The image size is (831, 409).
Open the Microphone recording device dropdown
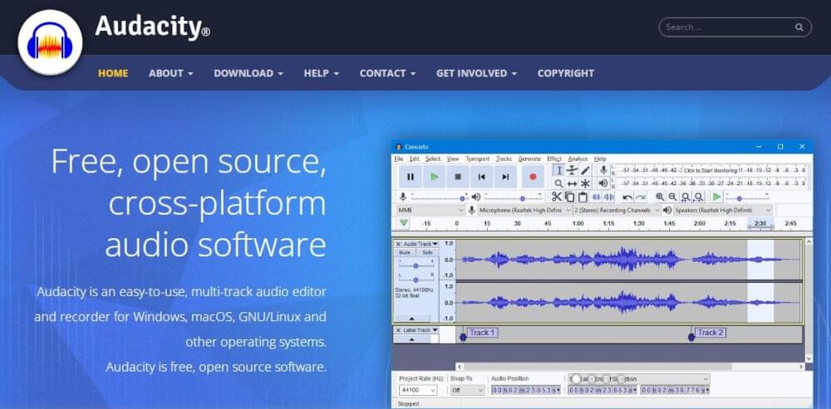(x=525, y=210)
